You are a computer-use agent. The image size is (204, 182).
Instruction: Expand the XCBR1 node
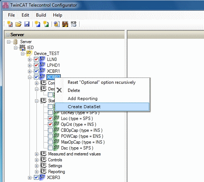click(x=30, y=71)
